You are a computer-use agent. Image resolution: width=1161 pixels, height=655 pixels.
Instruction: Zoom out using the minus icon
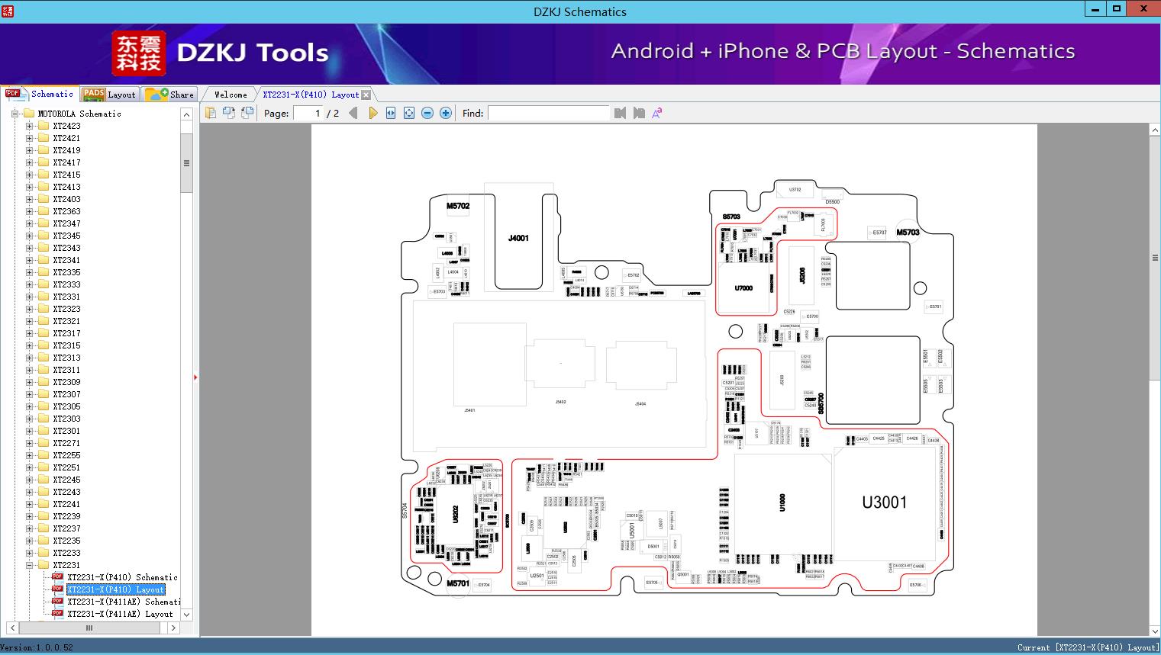tap(427, 112)
